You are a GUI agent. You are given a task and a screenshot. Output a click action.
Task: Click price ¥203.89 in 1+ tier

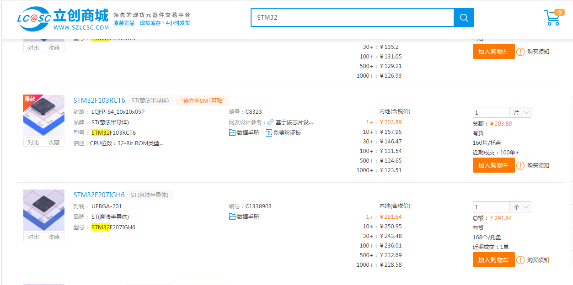tap(391, 122)
